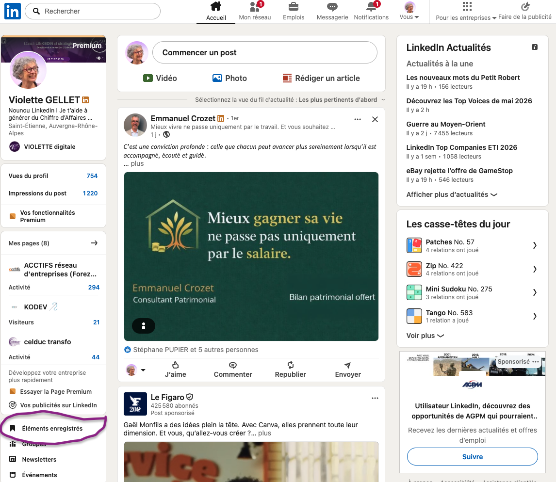The image size is (556, 482).
Task: Open the Notifications tab
Action: [x=371, y=12]
